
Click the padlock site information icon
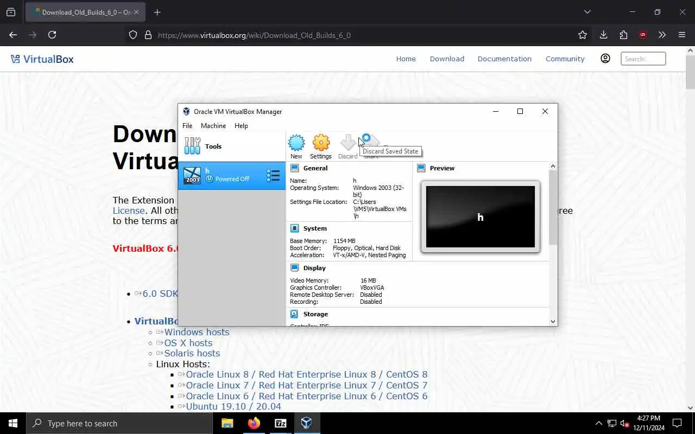pos(148,35)
